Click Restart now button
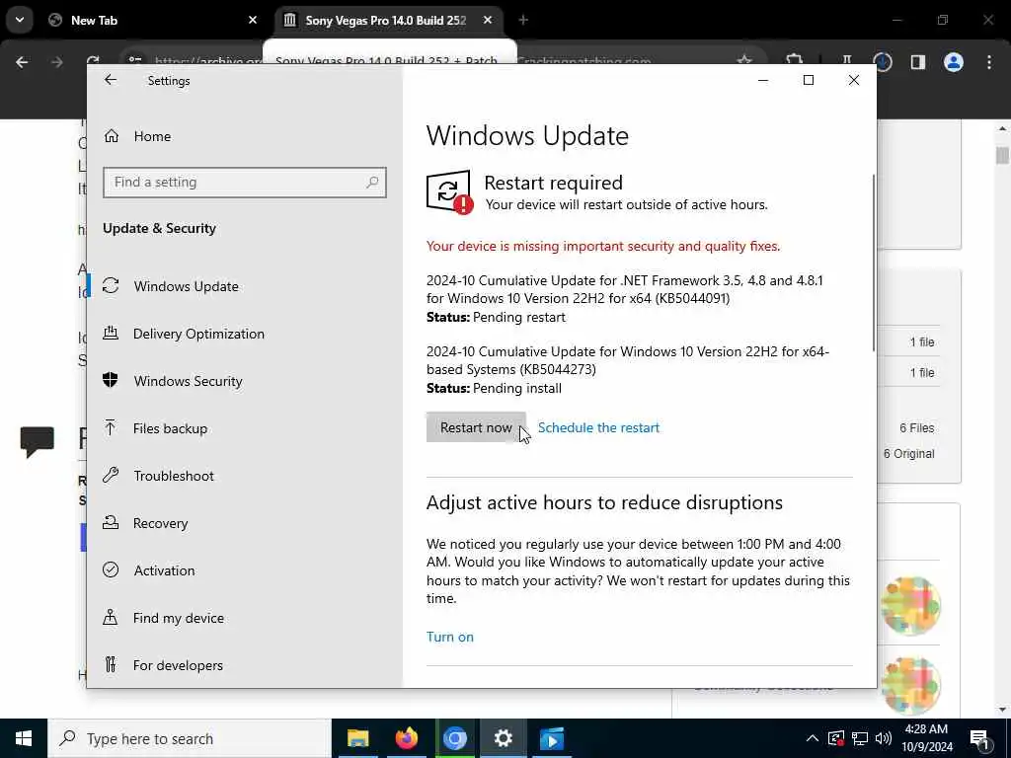Viewport: 1011px width, 758px height. [x=476, y=427]
